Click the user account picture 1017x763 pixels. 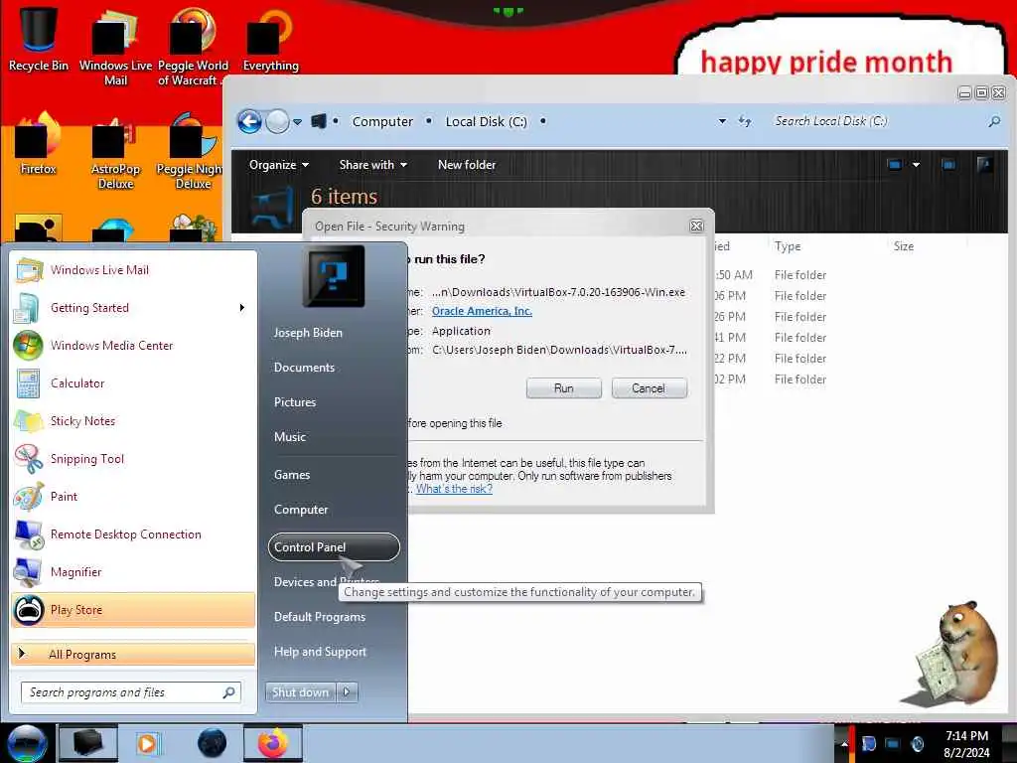pyautogui.click(x=334, y=276)
